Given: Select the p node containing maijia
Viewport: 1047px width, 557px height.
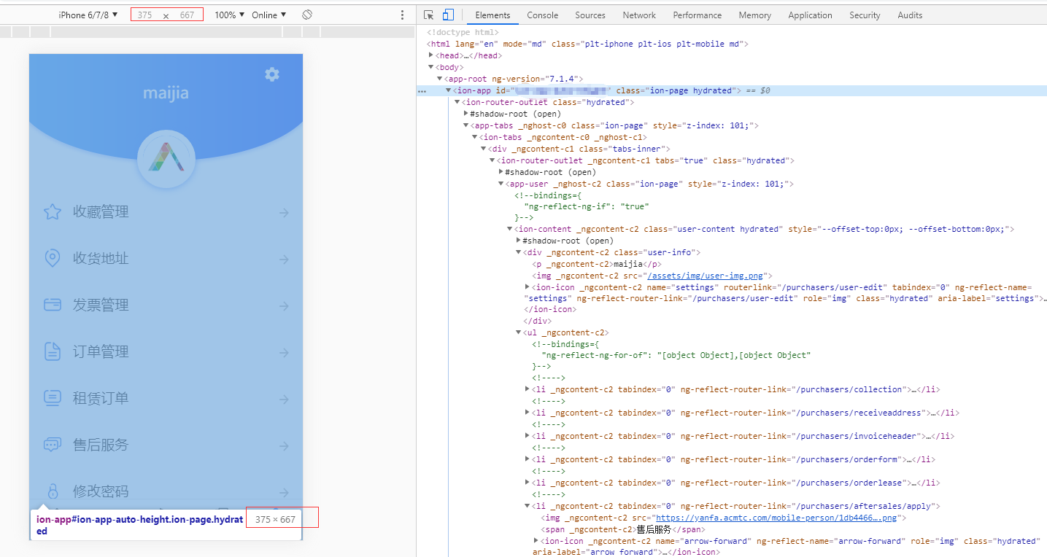Looking at the screenshot, I should click(597, 264).
